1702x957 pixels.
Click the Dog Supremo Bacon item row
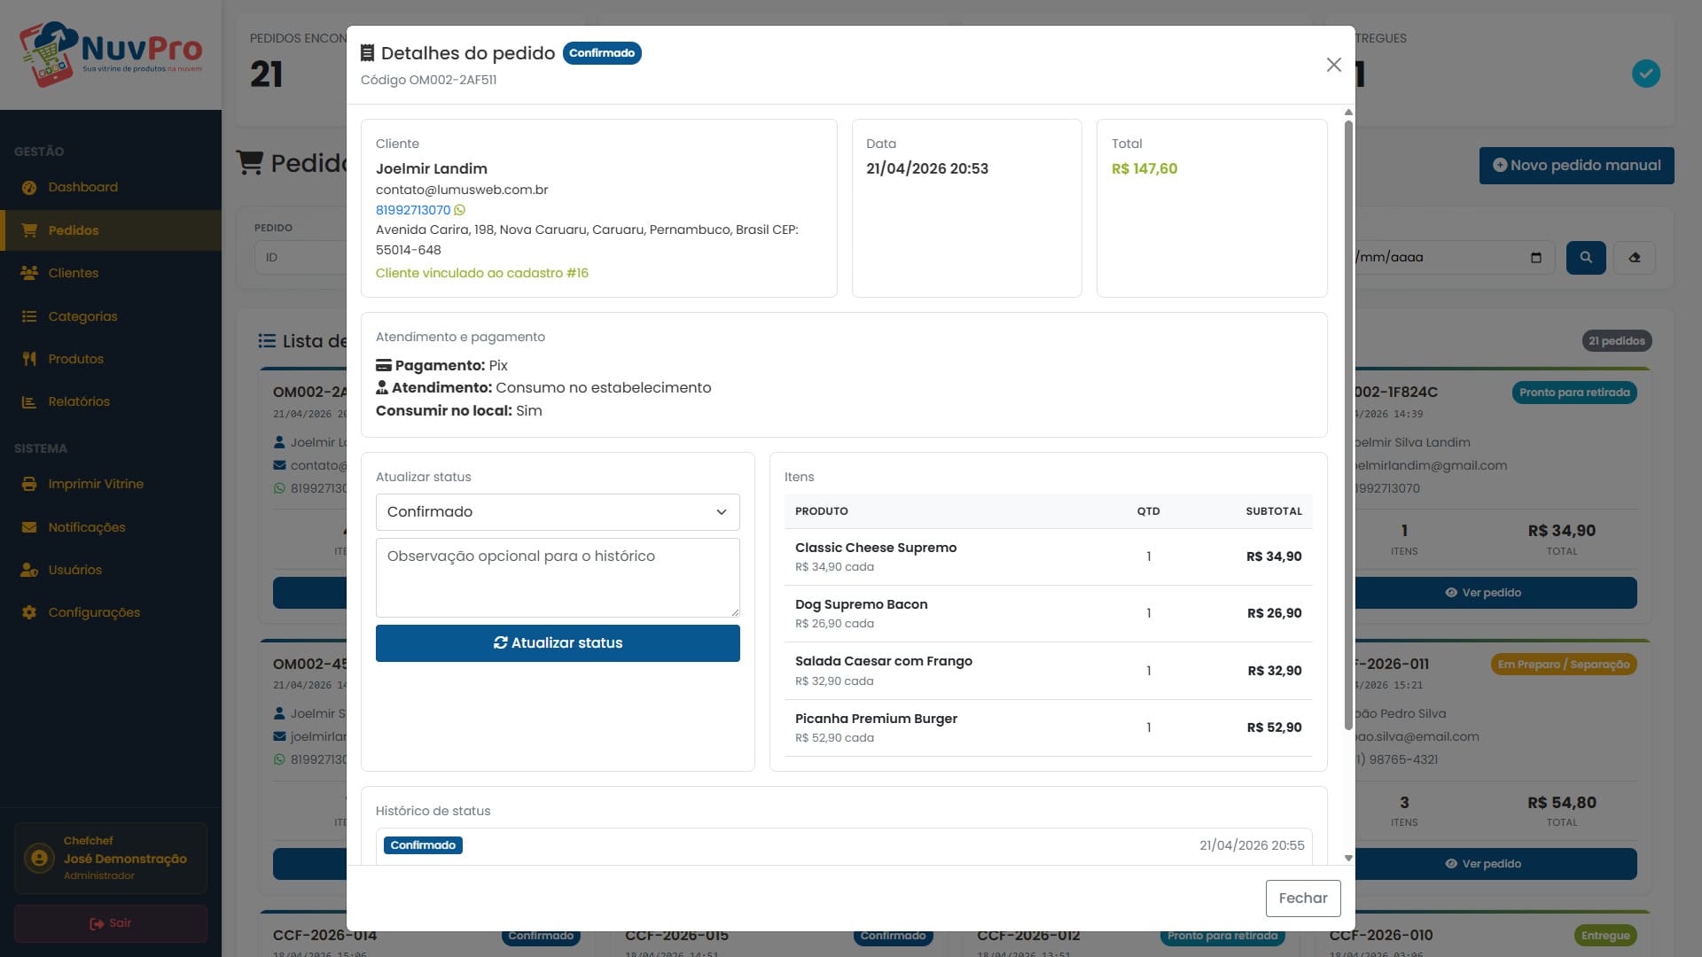pos(1048,613)
